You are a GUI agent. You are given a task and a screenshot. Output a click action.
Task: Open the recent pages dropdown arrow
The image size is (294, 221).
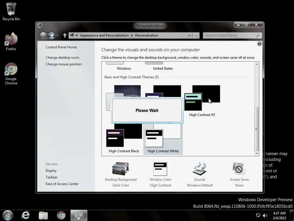pos(57,35)
